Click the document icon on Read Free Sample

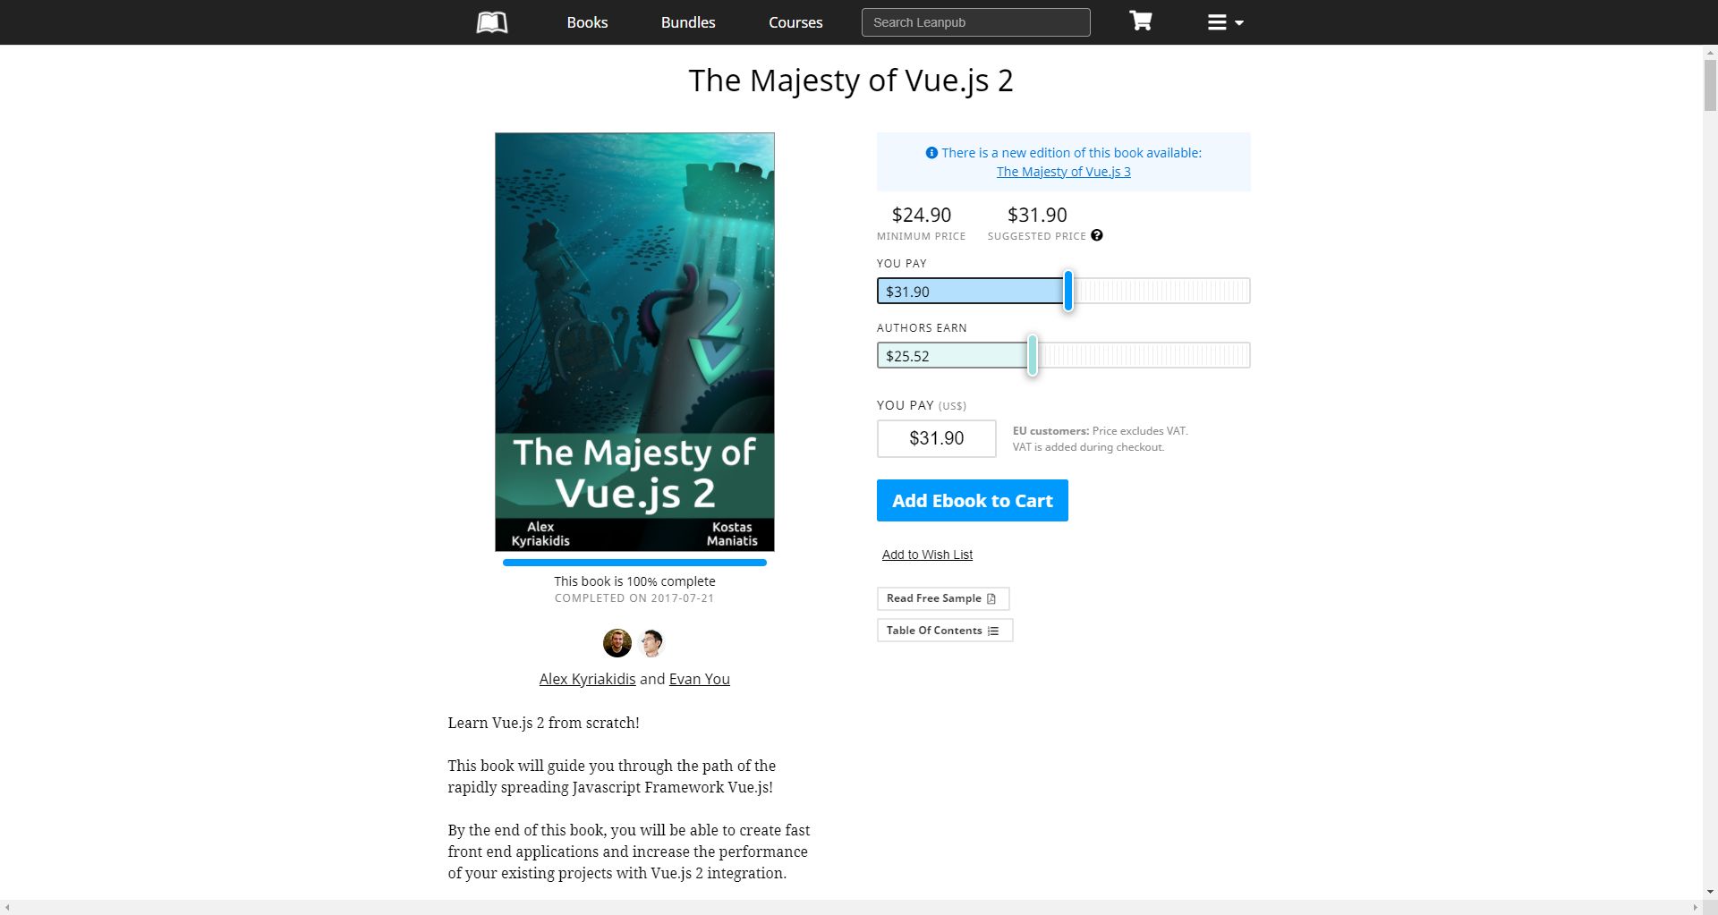pos(991,598)
